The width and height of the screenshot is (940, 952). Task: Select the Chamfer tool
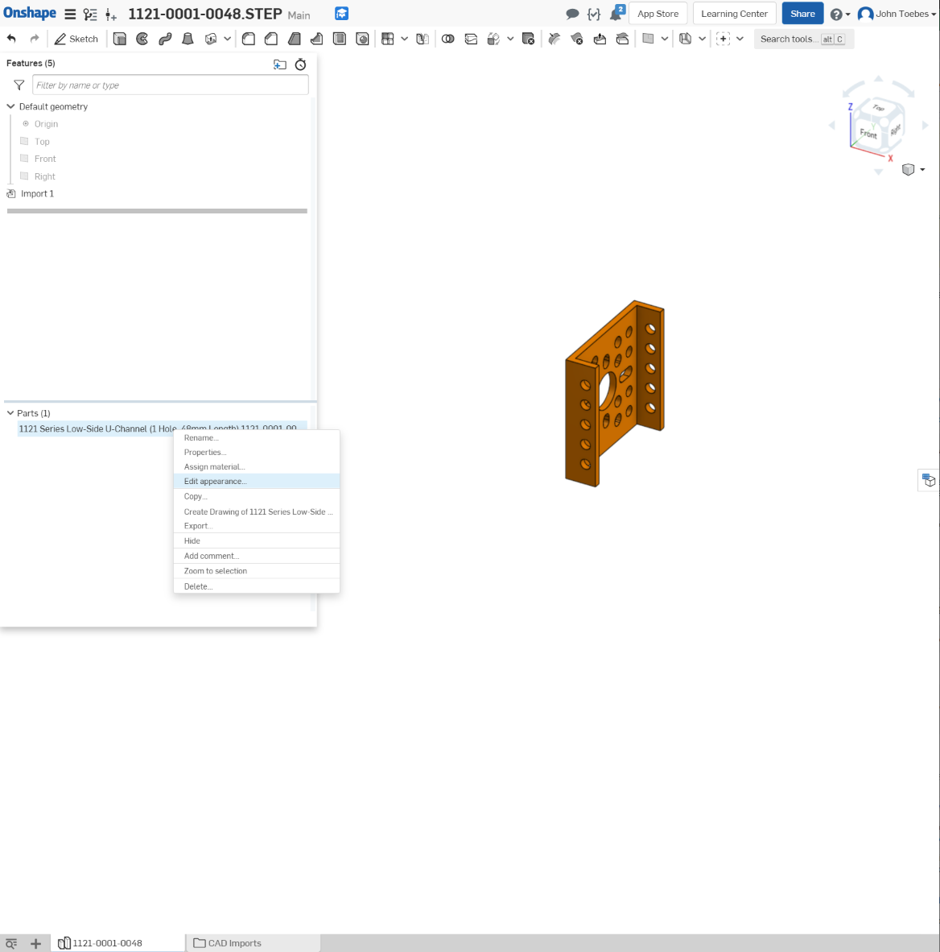[271, 39]
